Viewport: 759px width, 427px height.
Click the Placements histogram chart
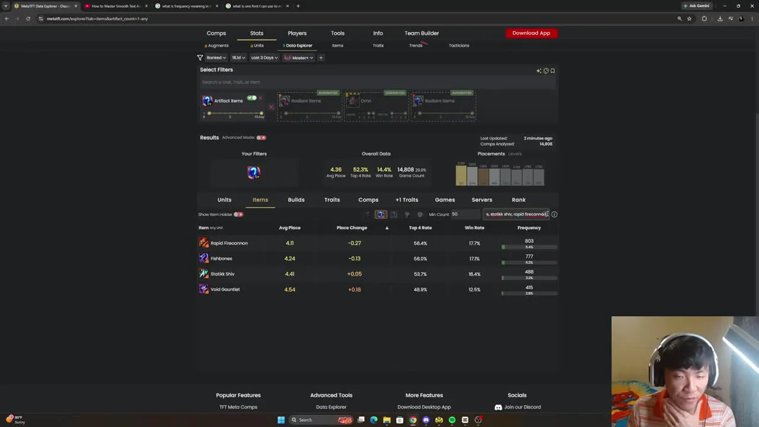(499, 174)
